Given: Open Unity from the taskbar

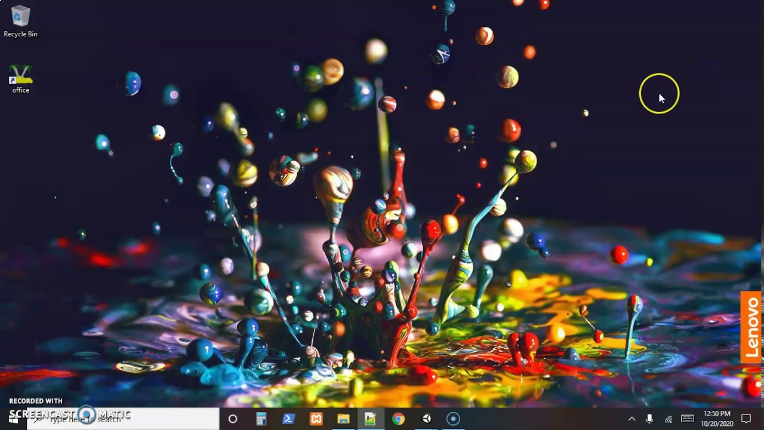Looking at the screenshot, I should 426,419.
